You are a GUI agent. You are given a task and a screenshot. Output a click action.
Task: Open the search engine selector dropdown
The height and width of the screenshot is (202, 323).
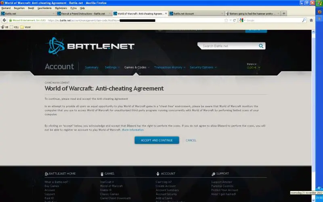243,20
